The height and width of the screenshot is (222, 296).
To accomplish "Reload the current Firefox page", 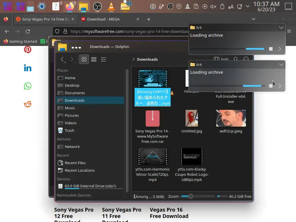I will click(x=28, y=31).
